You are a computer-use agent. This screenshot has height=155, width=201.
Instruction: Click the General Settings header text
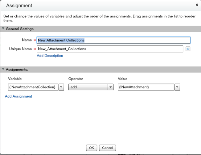click(20, 29)
